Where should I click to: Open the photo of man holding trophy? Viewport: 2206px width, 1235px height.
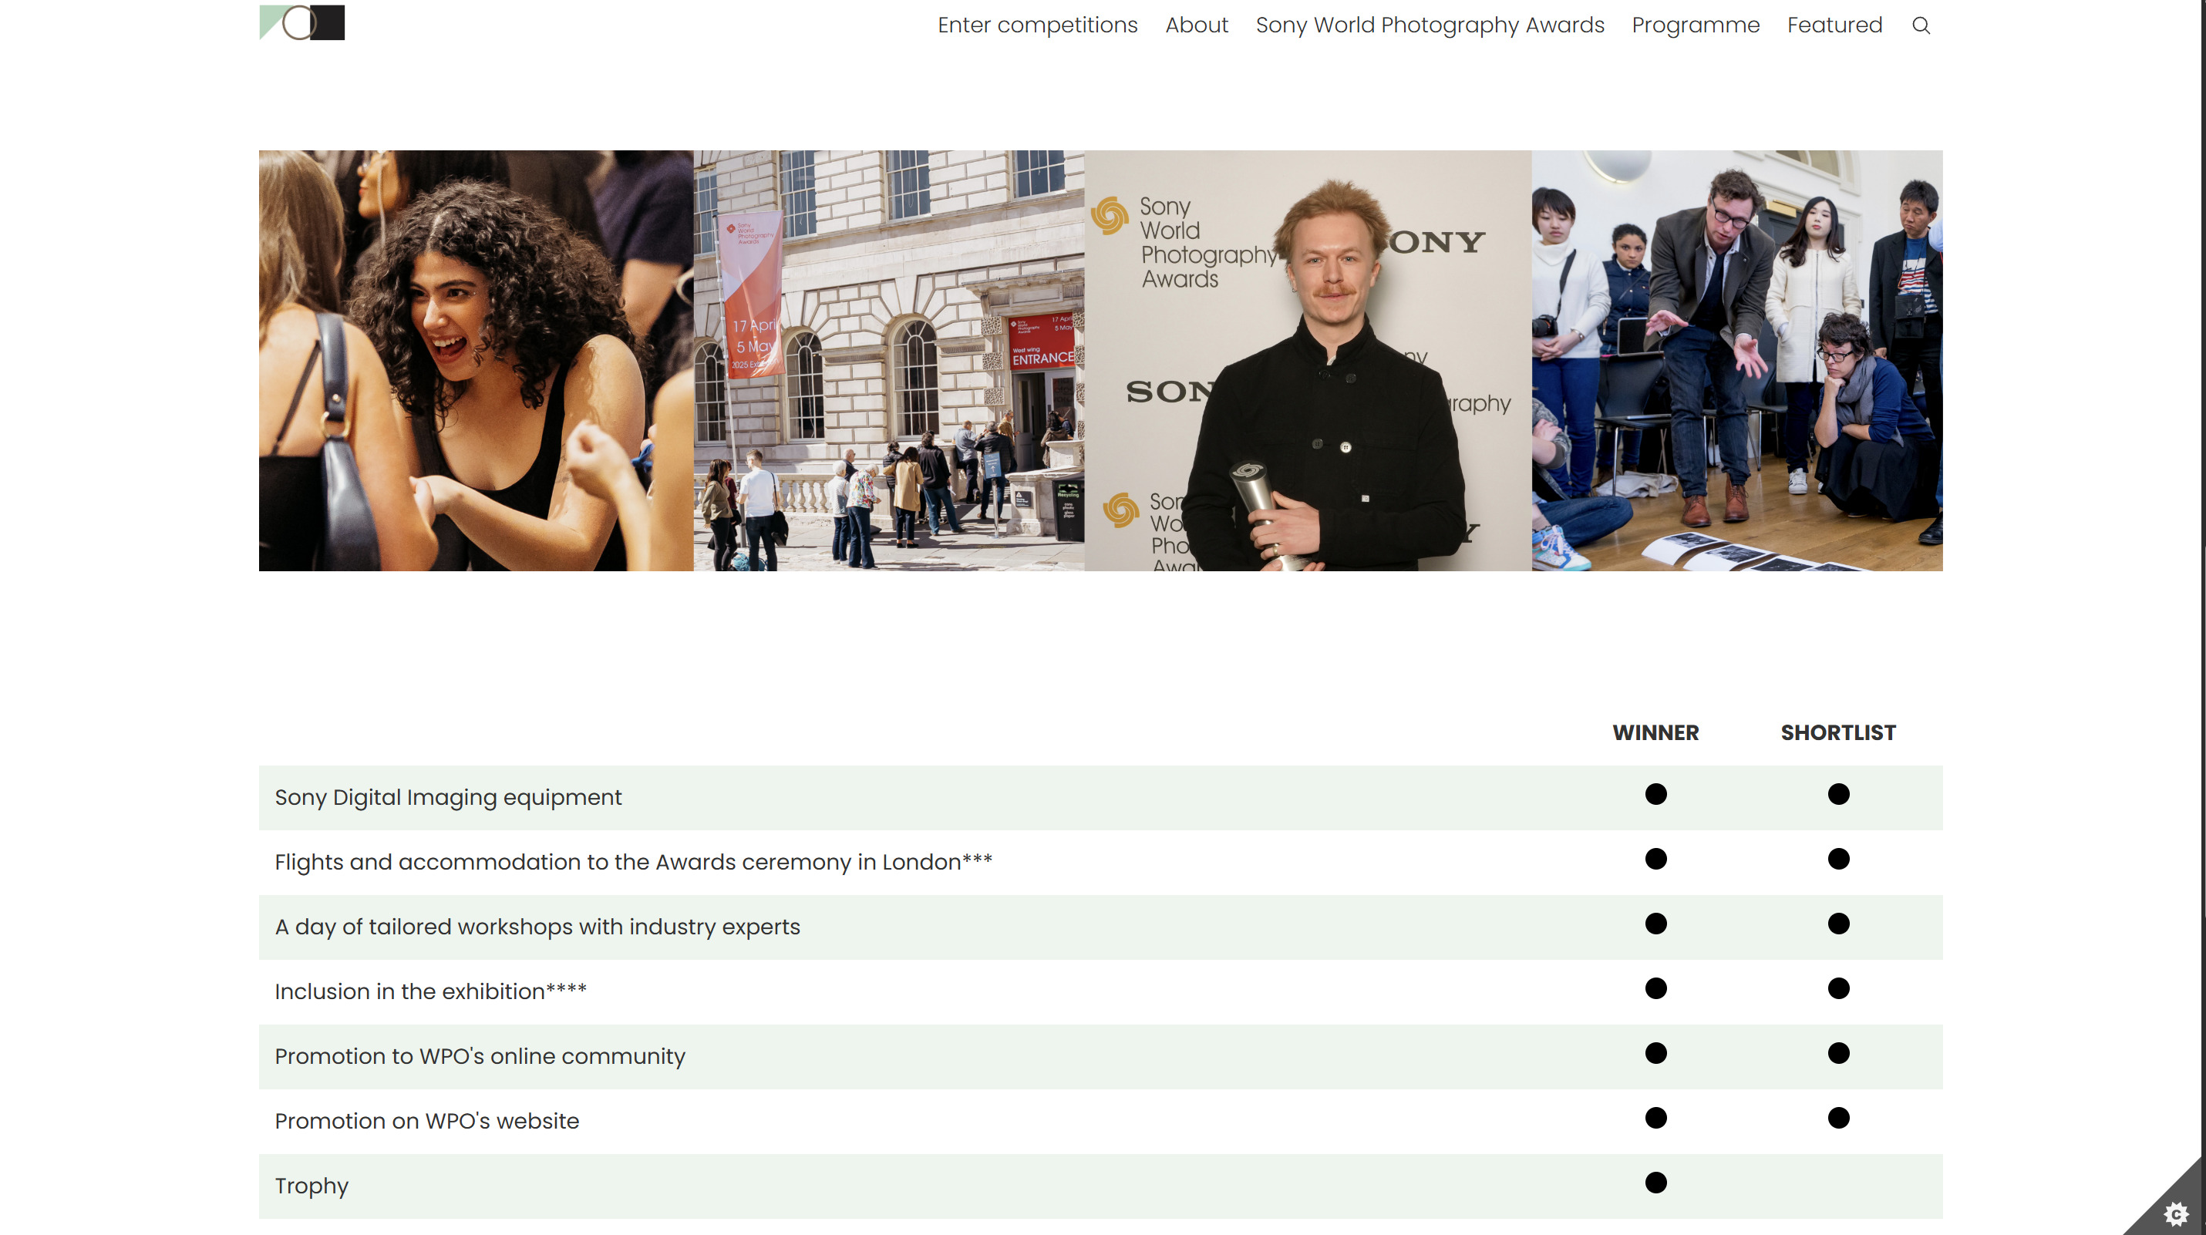[x=1307, y=361]
